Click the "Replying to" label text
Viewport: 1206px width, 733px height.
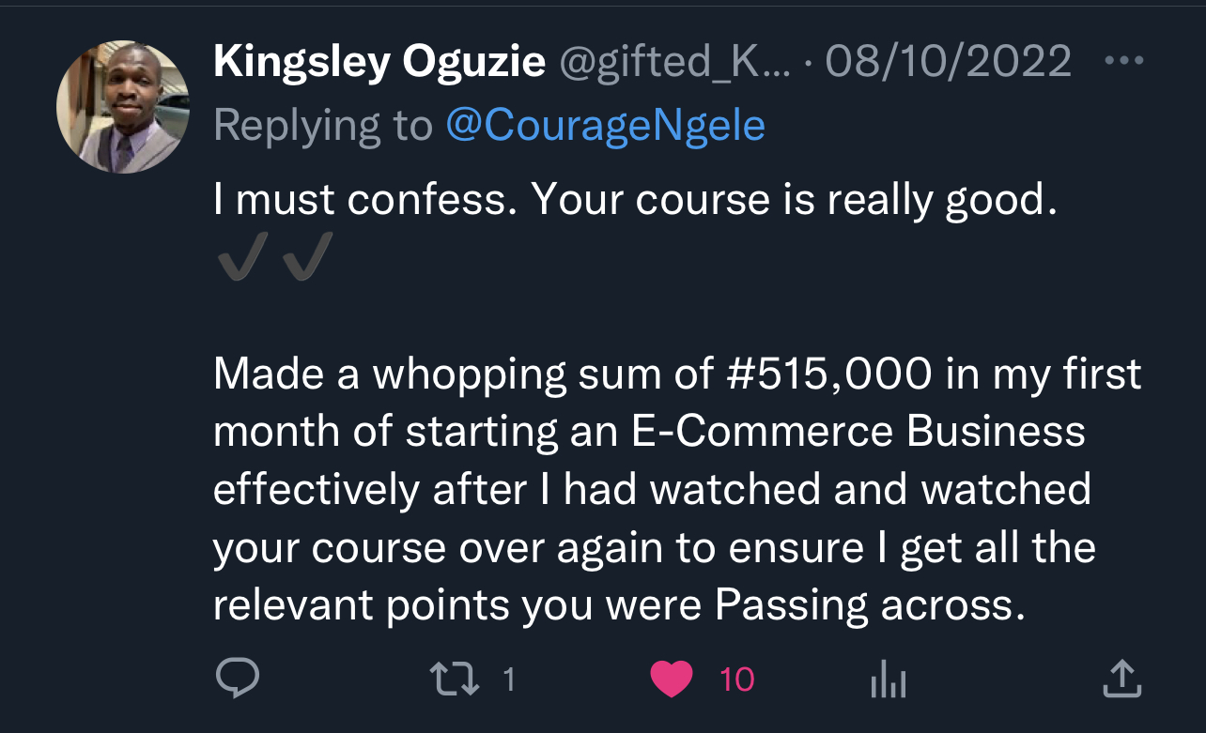[323, 125]
